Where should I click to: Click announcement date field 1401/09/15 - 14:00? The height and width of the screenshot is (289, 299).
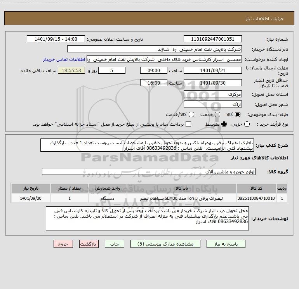point(56,39)
